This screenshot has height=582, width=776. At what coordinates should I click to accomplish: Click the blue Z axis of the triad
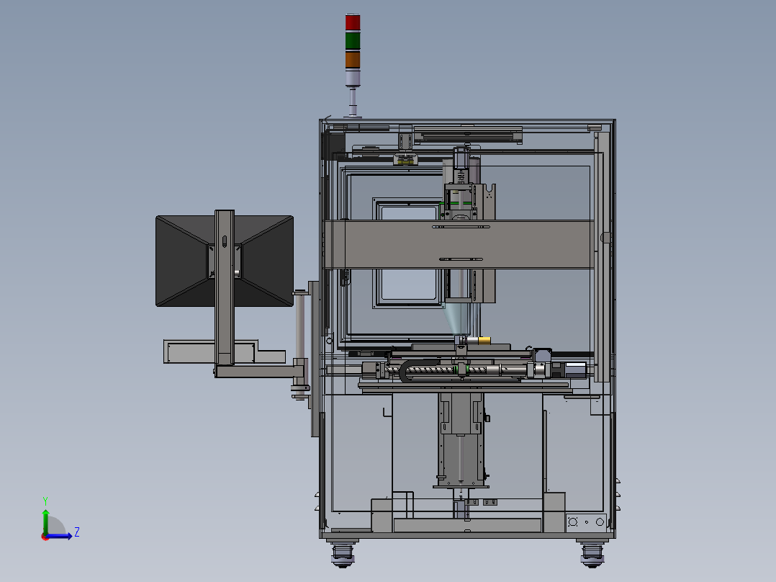click(x=59, y=536)
